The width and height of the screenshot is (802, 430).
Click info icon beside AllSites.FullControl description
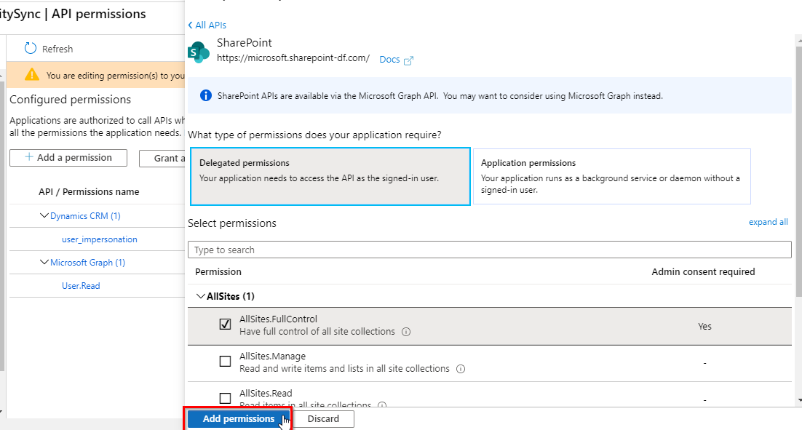[x=406, y=332]
